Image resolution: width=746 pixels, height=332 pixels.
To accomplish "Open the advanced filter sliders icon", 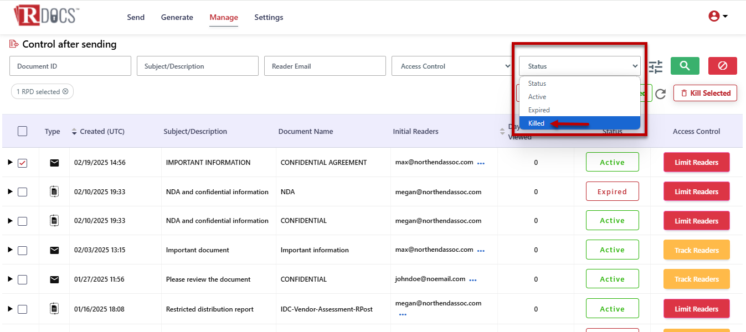I will tap(656, 67).
